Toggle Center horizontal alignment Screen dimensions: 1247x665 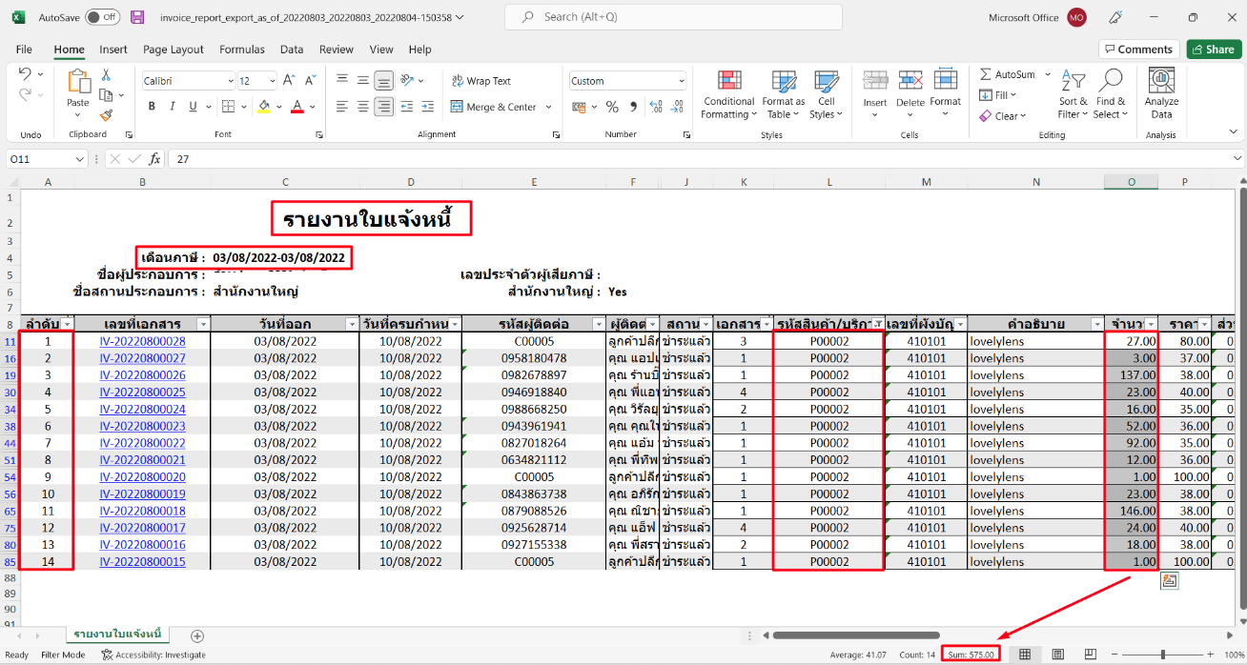[x=361, y=107]
